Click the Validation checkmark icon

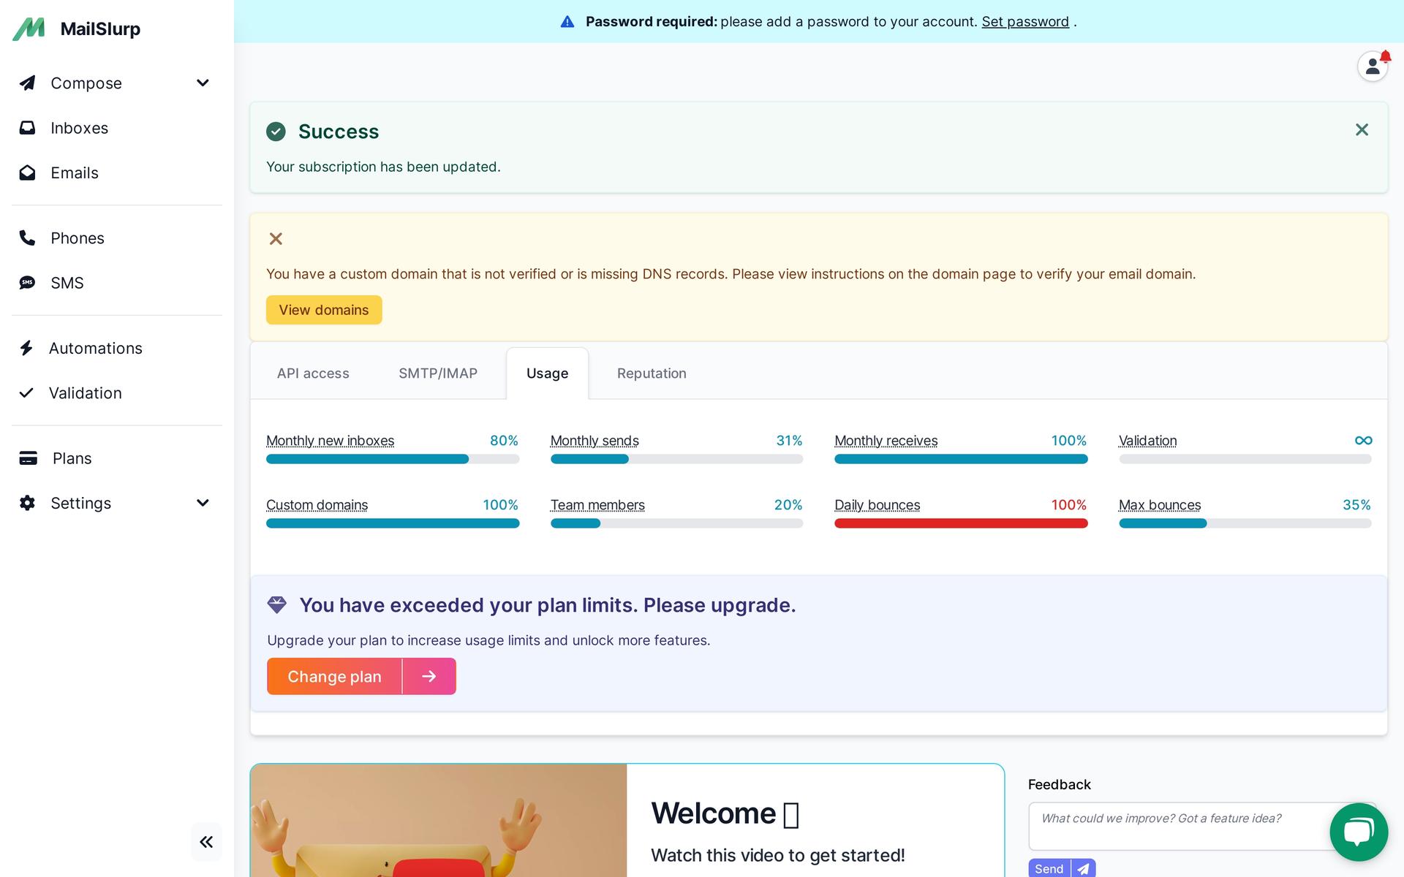pyautogui.click(x=27, y=392)
